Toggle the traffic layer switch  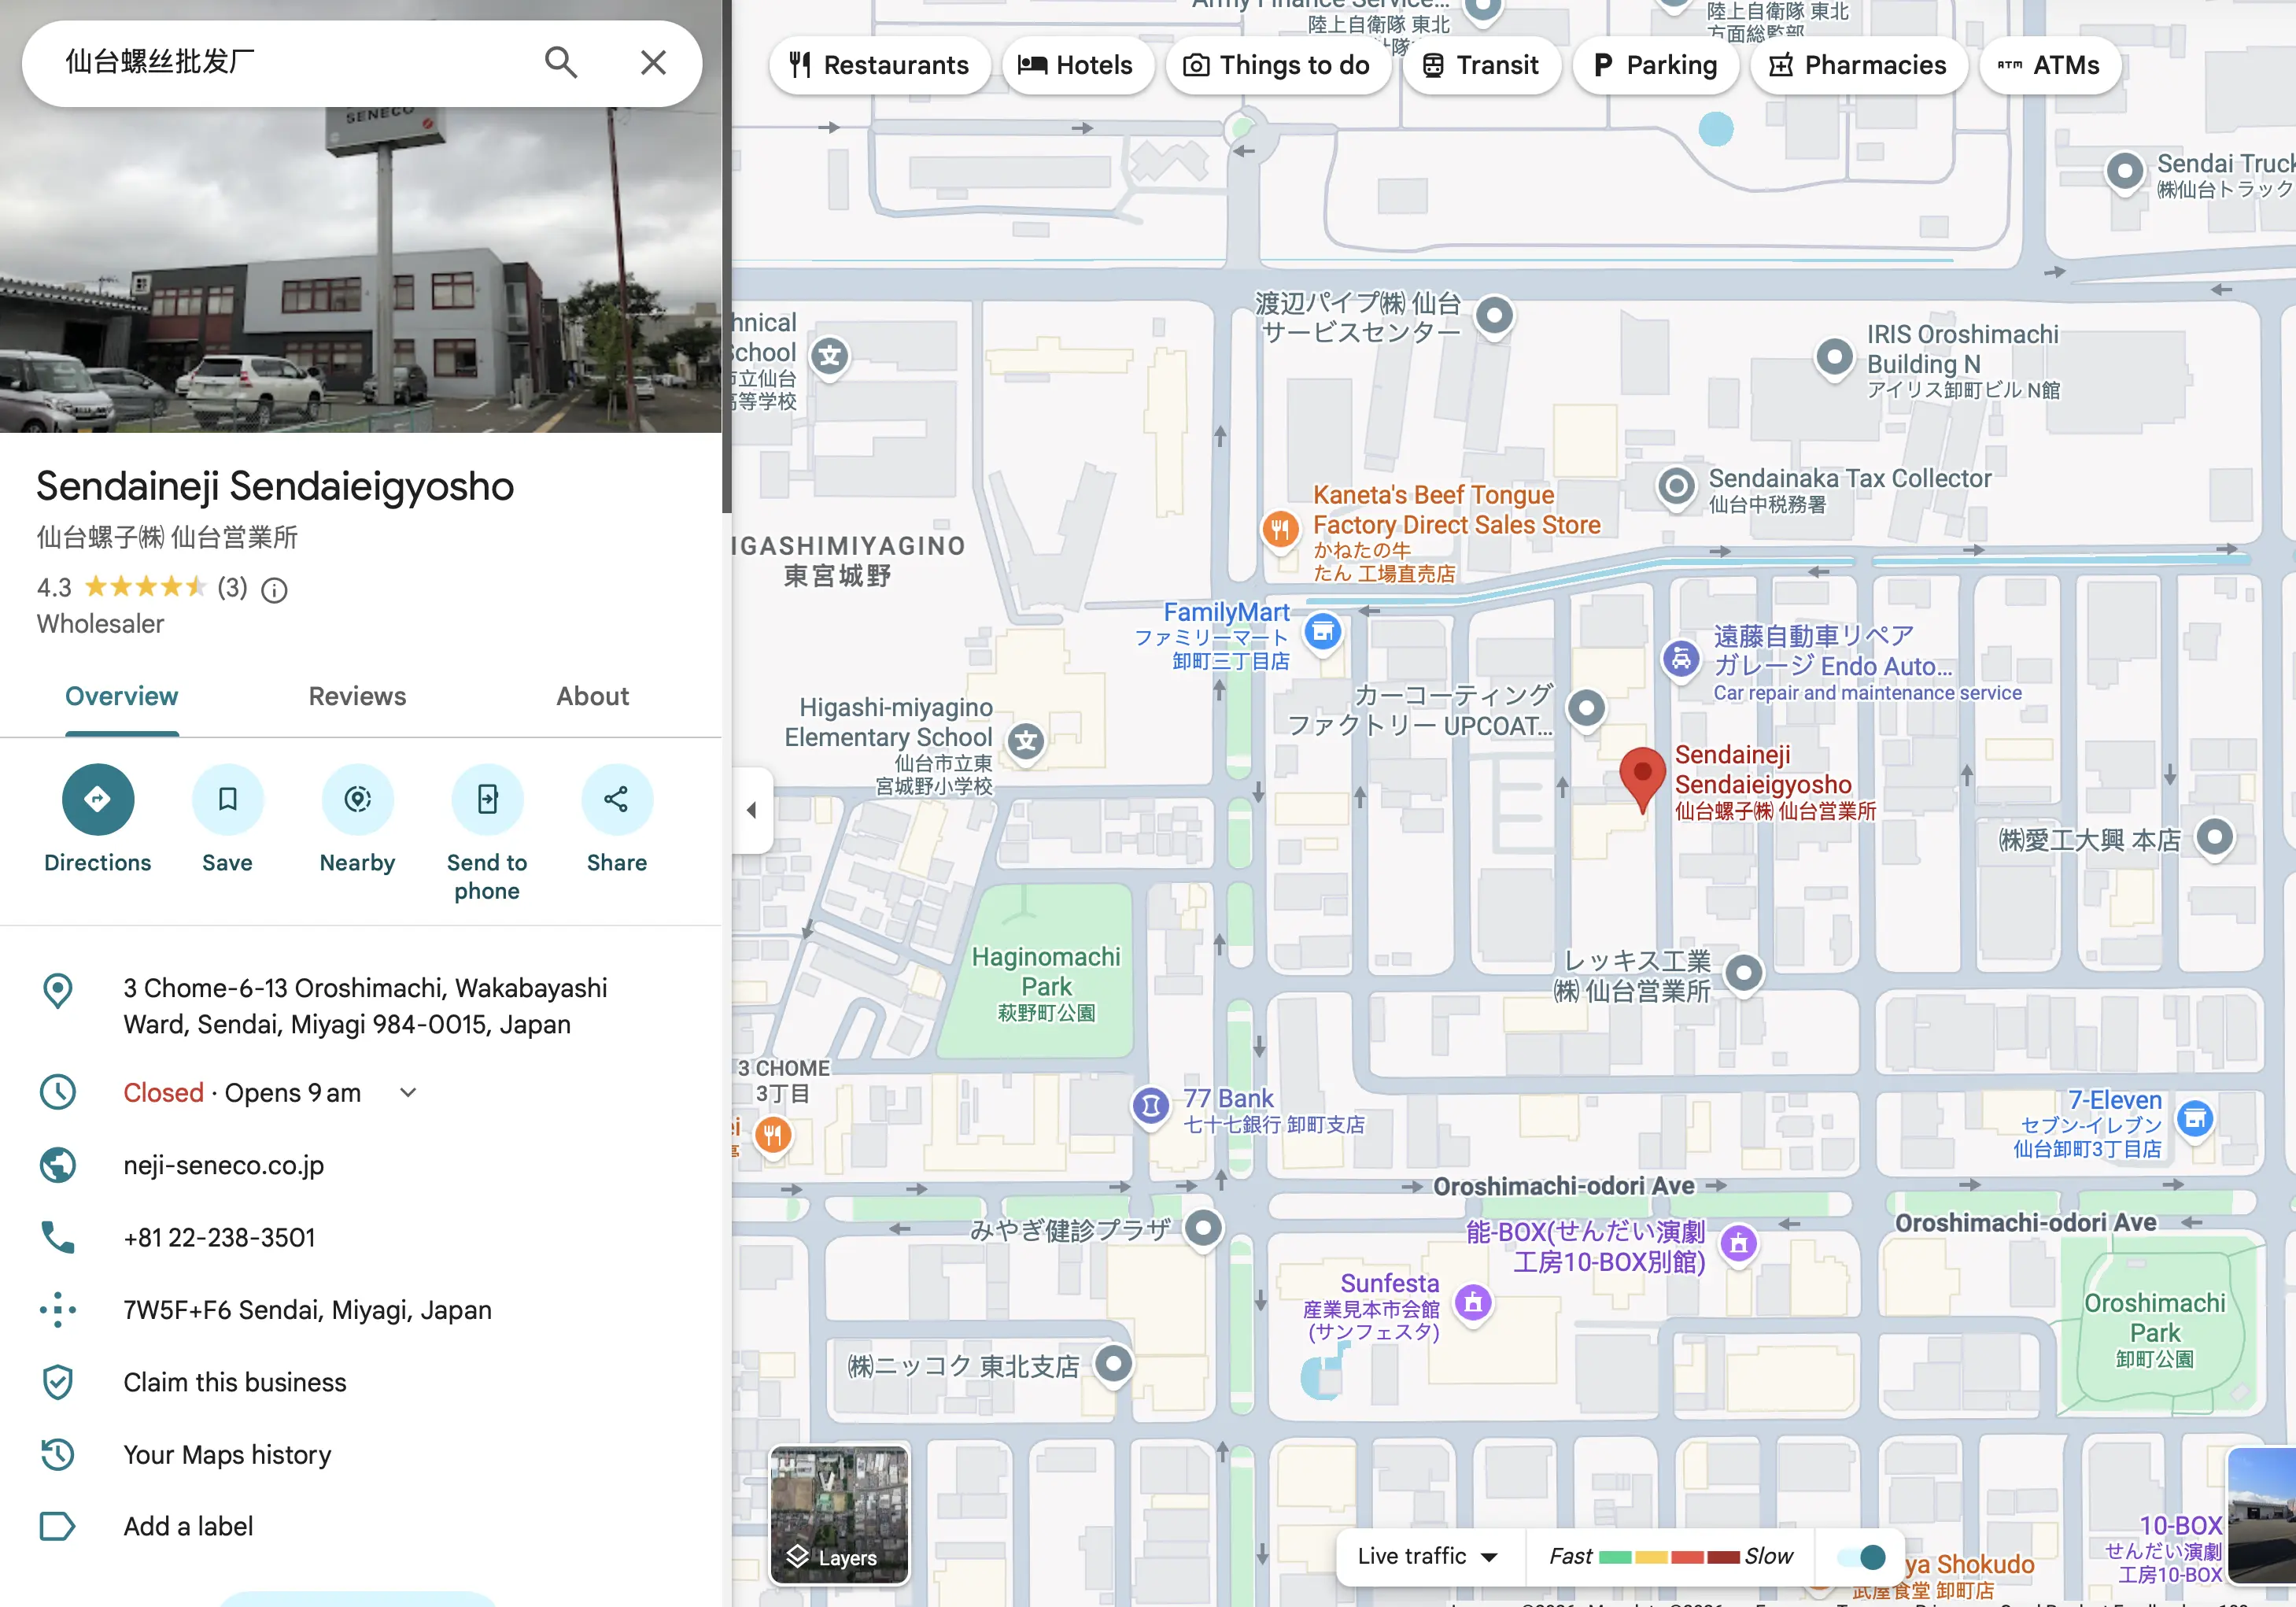click(1862, 1557)
